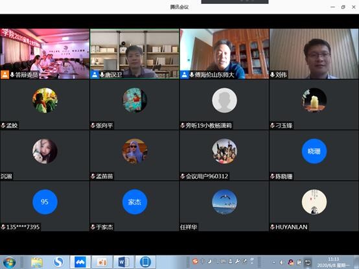The height and width of the screenshot is (269, 359).
Task: Click microphone icon next to 刘伟
Action: coord(272,75)
